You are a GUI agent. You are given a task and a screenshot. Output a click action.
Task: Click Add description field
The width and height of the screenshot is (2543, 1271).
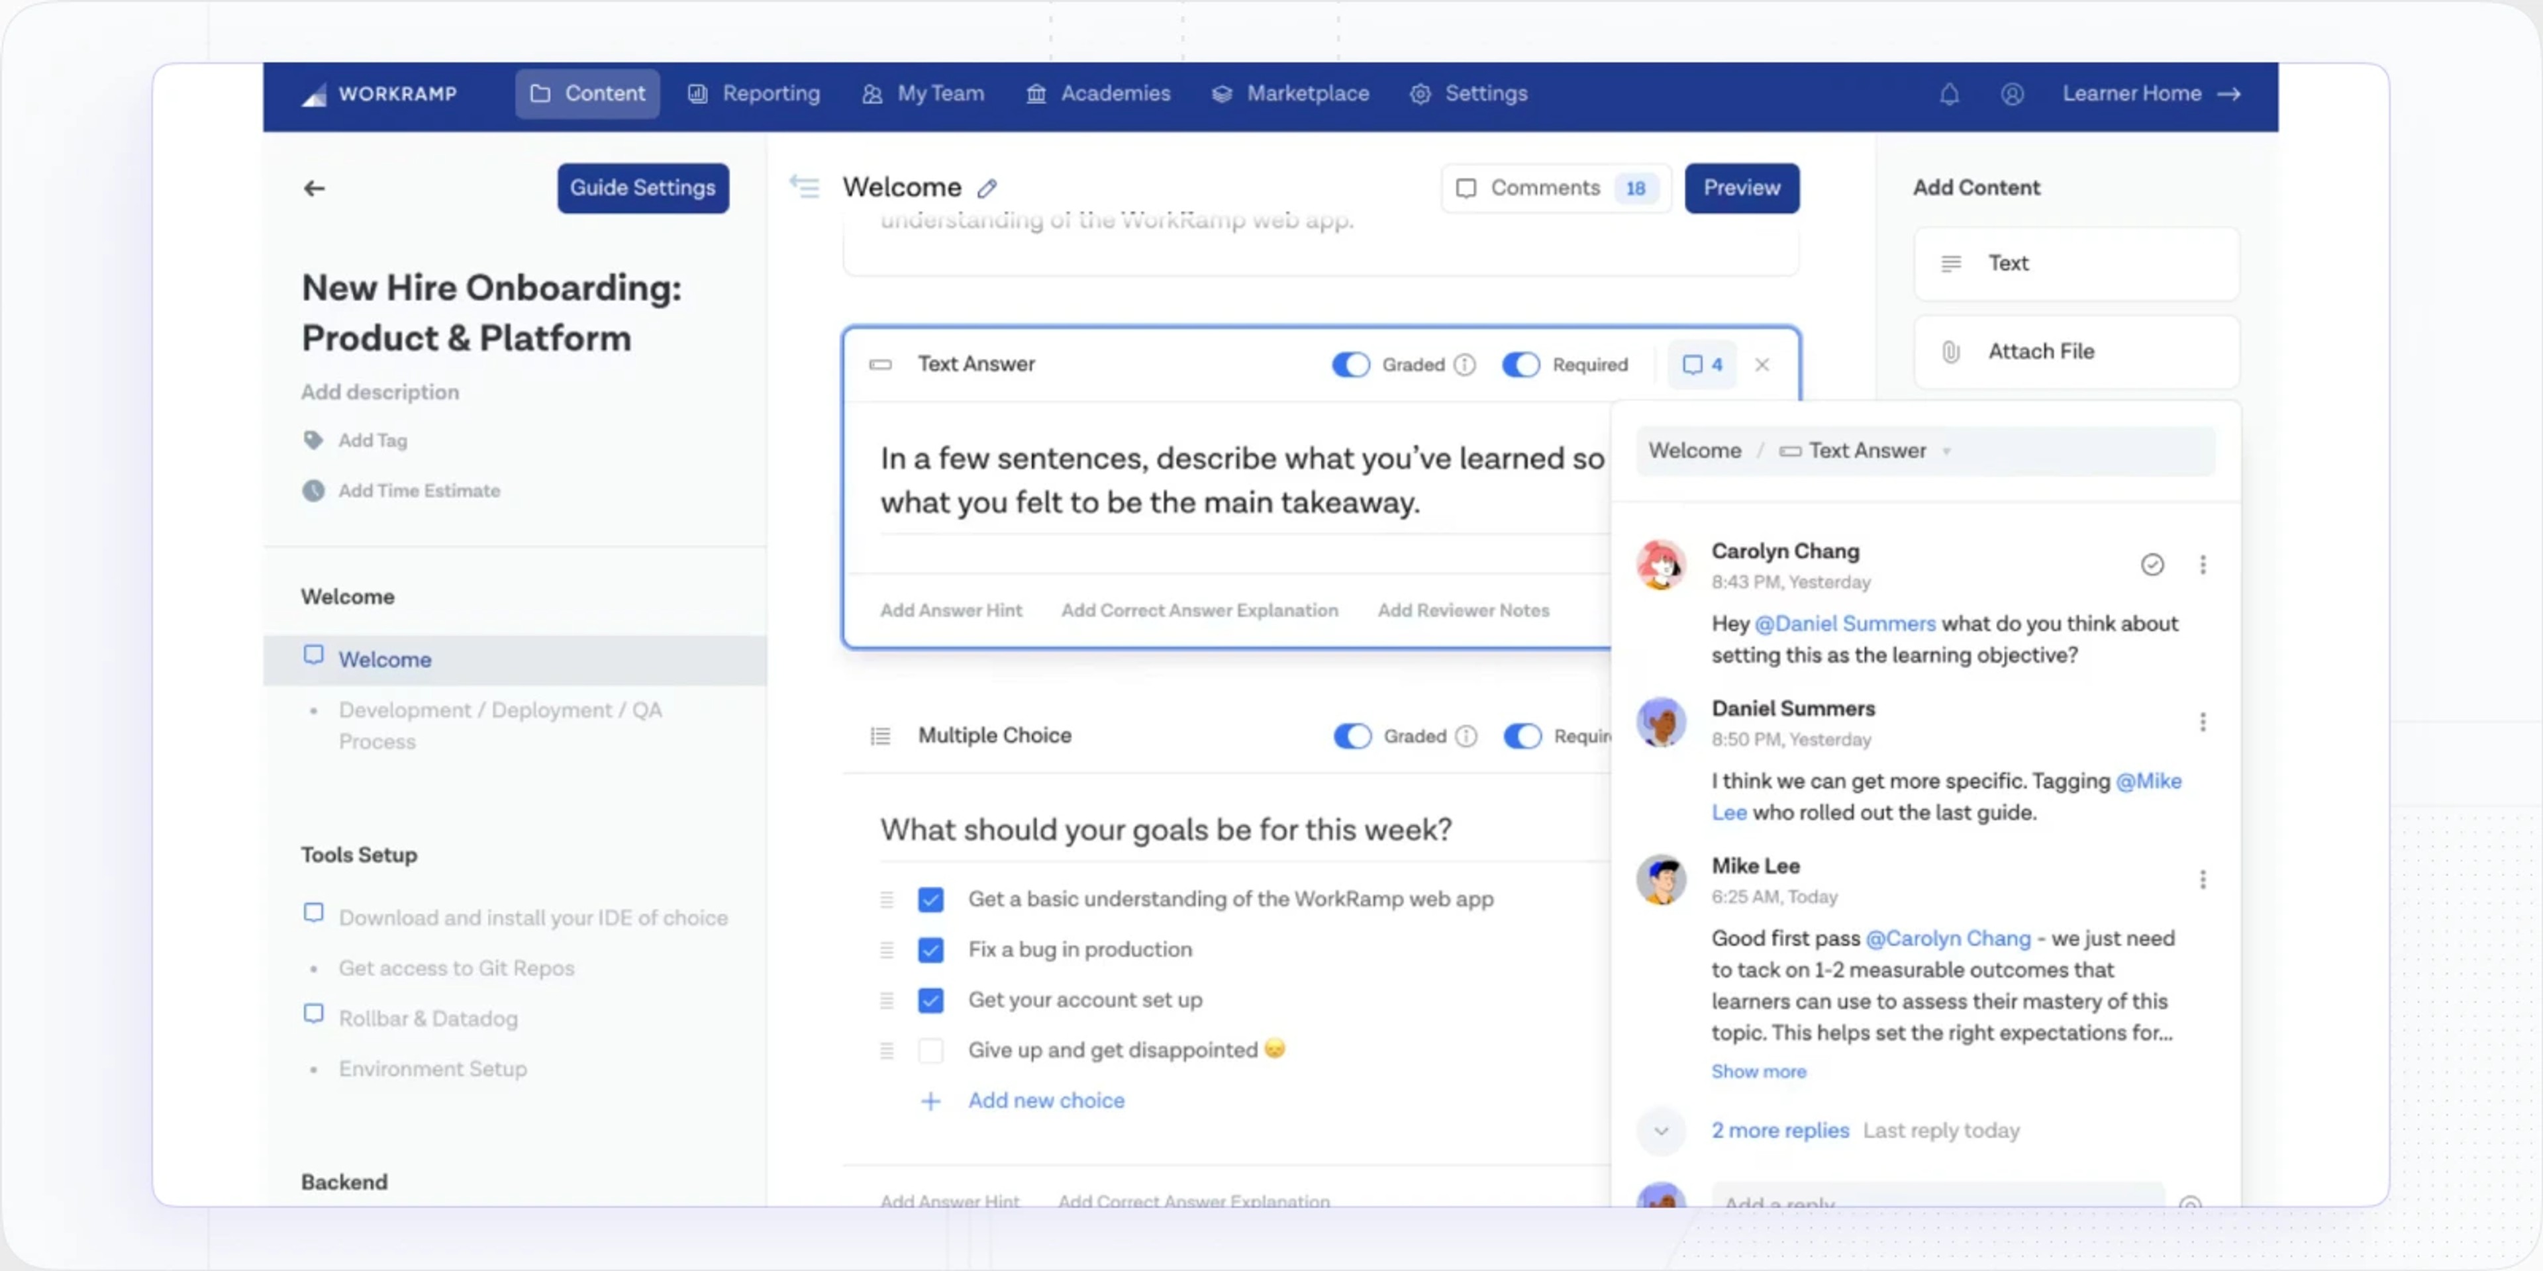tap(380, 392)
